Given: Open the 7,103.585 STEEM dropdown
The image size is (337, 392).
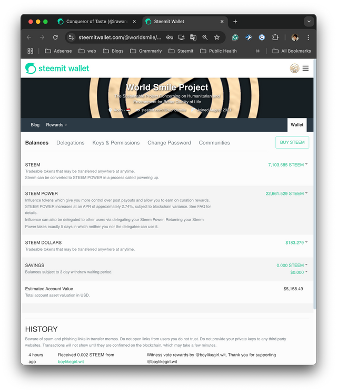Looking at the screenshot, I should click(288, 165).
